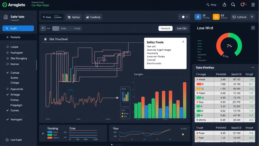Click the orange badge icon beside 69
The image size is (259, 146).
pyautogui.click(x=216, y=17)
